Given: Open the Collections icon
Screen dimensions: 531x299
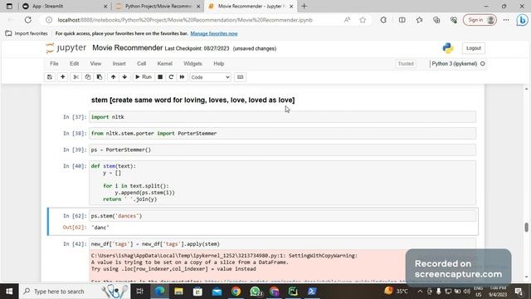Looking at the screenshot, I should [436, 20].
